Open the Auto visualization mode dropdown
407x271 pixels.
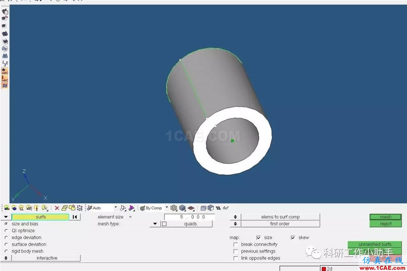[116, 207]
